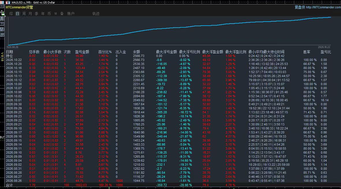Click the floating loss value -340.44

pos(162,137)
